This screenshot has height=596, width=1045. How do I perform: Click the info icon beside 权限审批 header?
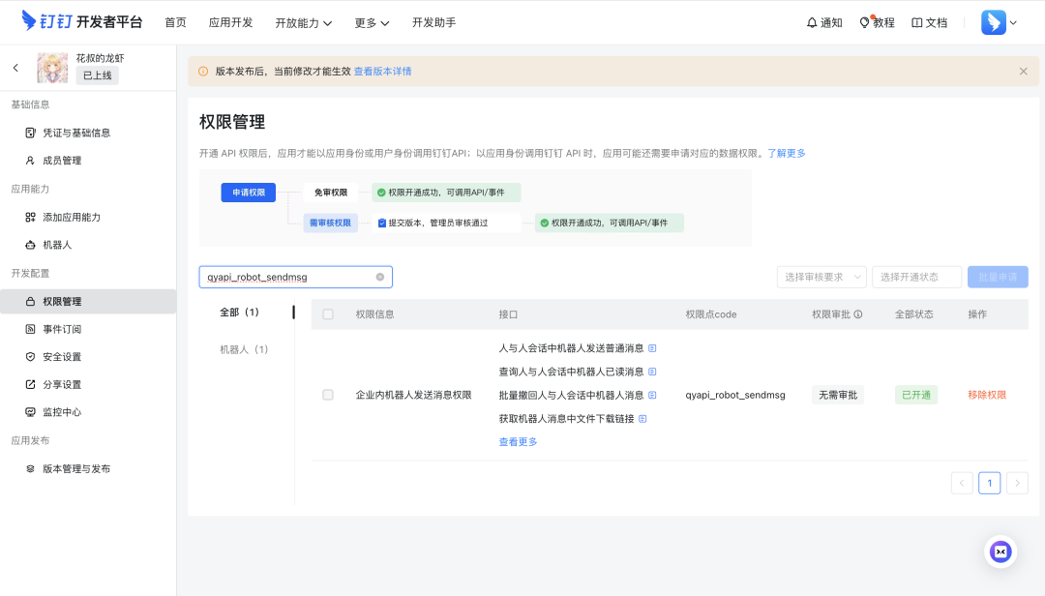click(x=858, y=314)
